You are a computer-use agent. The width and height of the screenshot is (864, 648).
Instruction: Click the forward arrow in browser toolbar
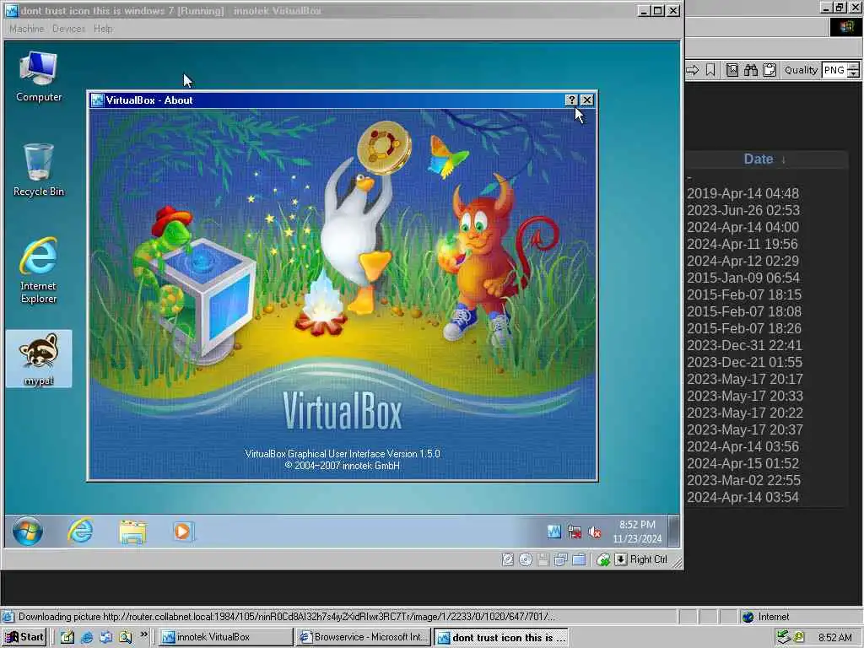[693, 70]
